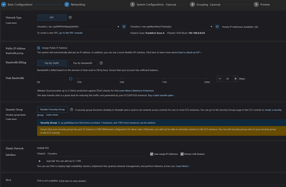Select the Security Group sg-gw8 entry row
This screenshot has width=286, height=187.
[x=161, y=123]
